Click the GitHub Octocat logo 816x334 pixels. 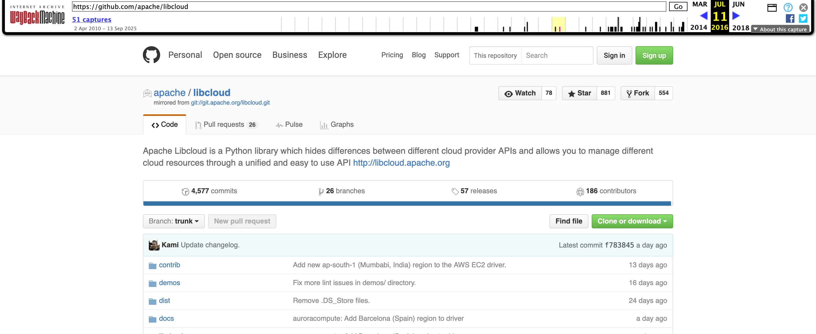(152, 55)
